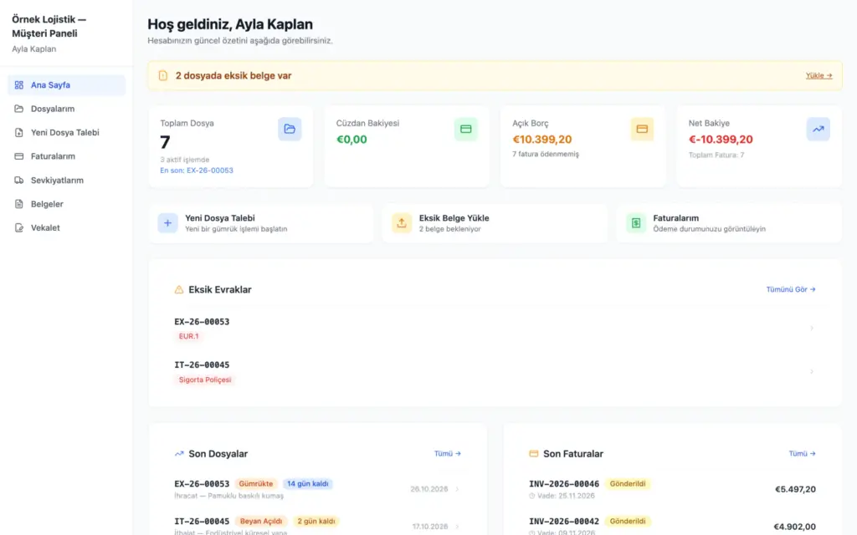This screenshot has height=535, width=857.
Task: Click the Yeni Dosya Talebi sidebar icon
Action: point(19,133)
